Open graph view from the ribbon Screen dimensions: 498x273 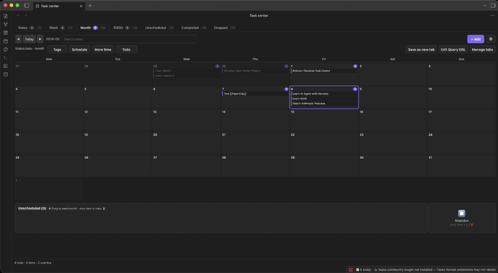(5, 24)
